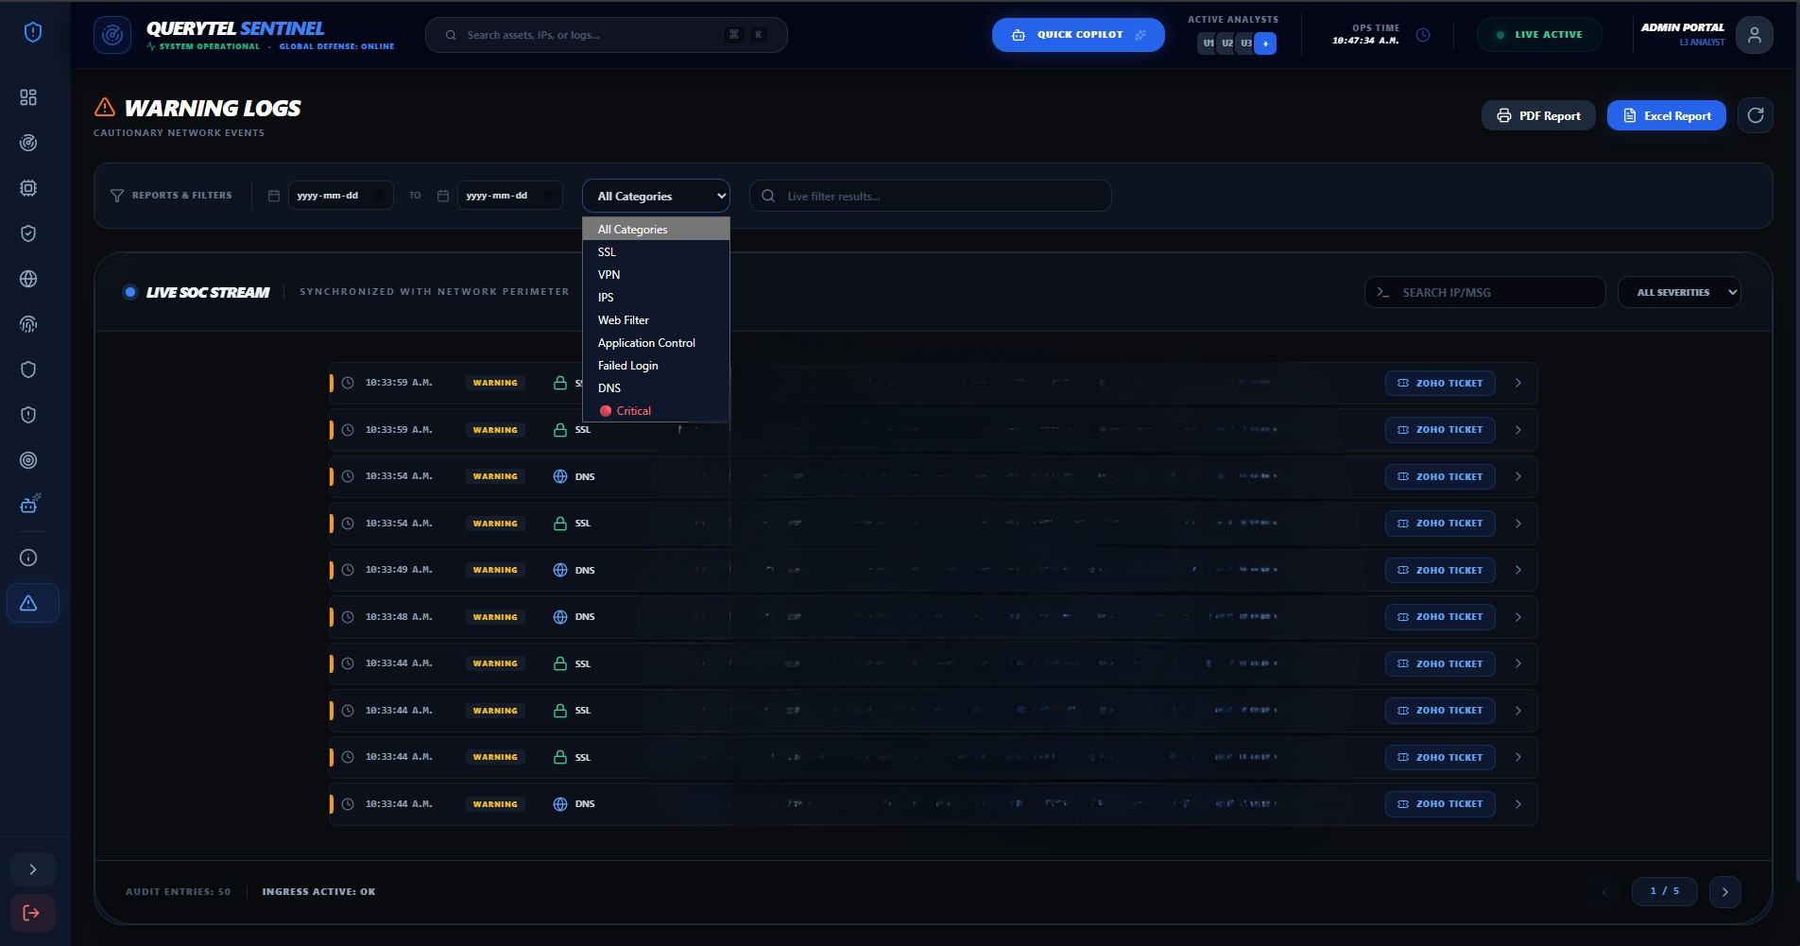Viewport: 1800px width, 946px height.
Task: Toggle the LIVE SOC STREAM indicator
Action: click(x=131, y=292)
